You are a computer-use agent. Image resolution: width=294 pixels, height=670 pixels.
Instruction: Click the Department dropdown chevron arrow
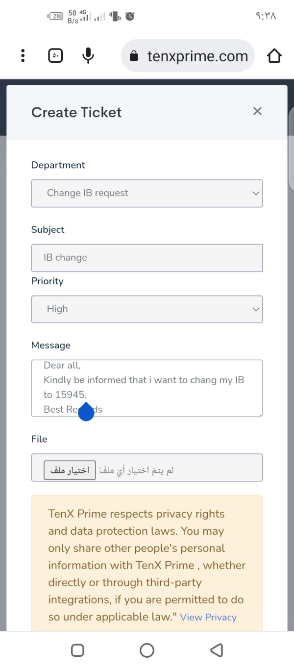tap(256, 193)
